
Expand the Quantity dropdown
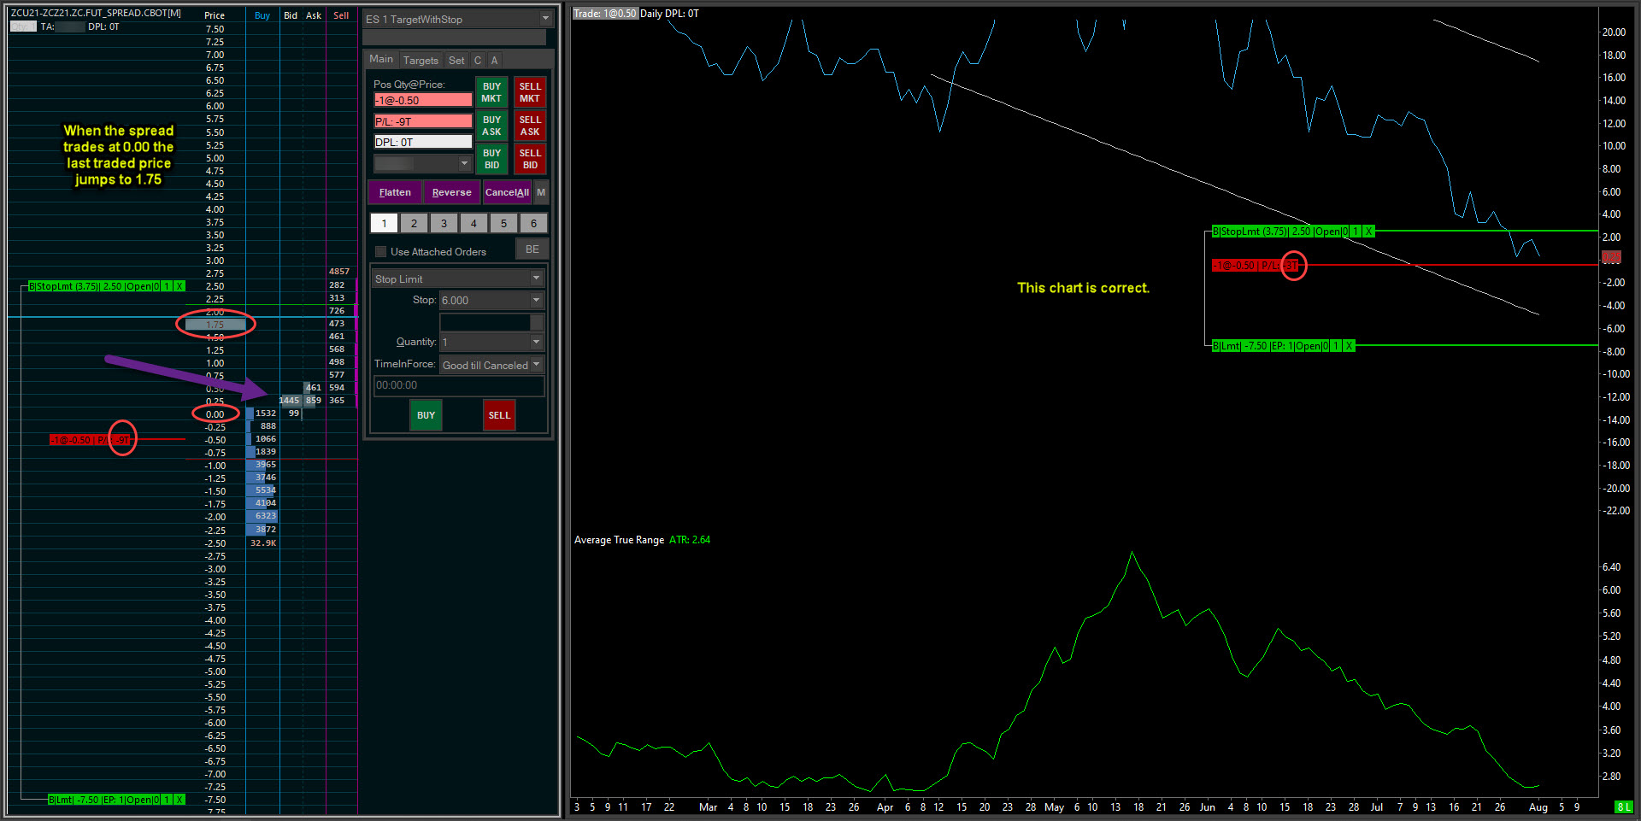537,342
